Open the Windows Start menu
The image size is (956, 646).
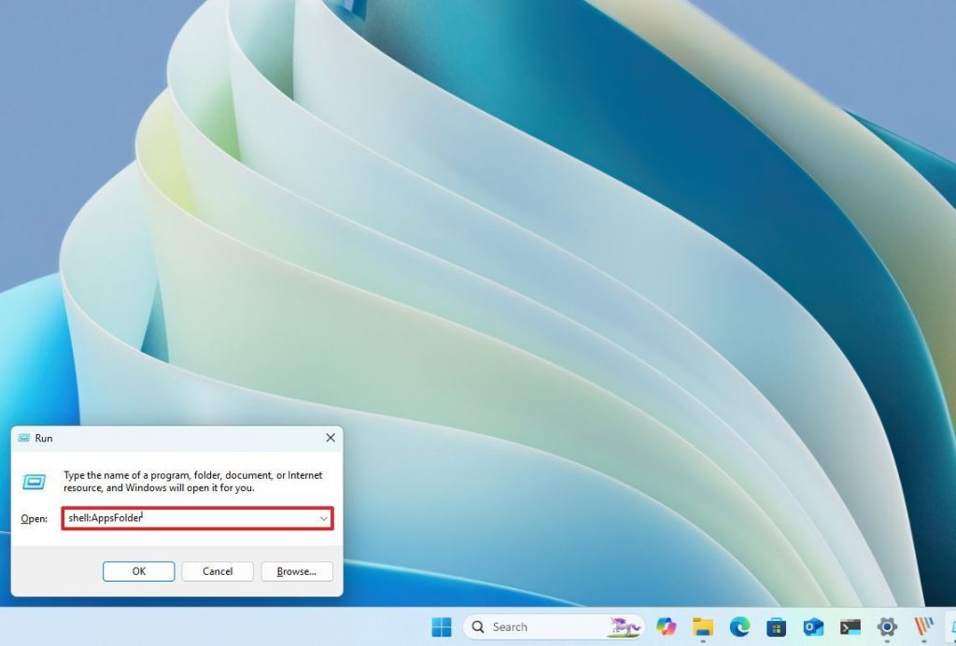[442, 626]
